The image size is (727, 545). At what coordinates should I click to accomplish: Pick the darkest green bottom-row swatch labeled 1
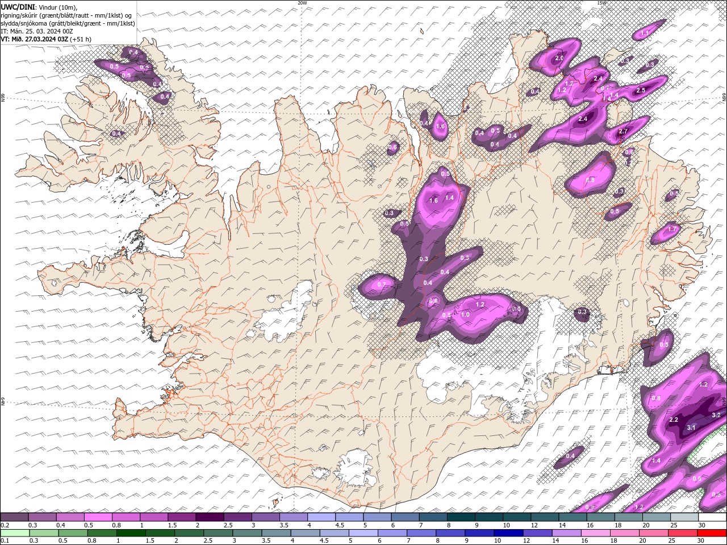(131, 533)
